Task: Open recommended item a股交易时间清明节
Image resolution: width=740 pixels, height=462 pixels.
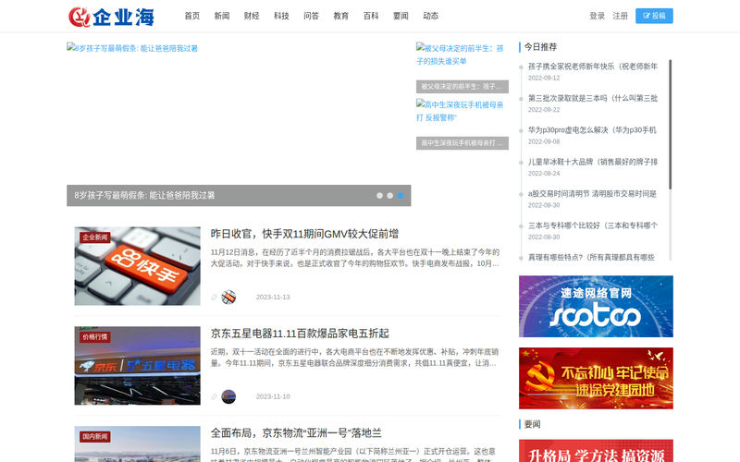Action: (592, 194)
